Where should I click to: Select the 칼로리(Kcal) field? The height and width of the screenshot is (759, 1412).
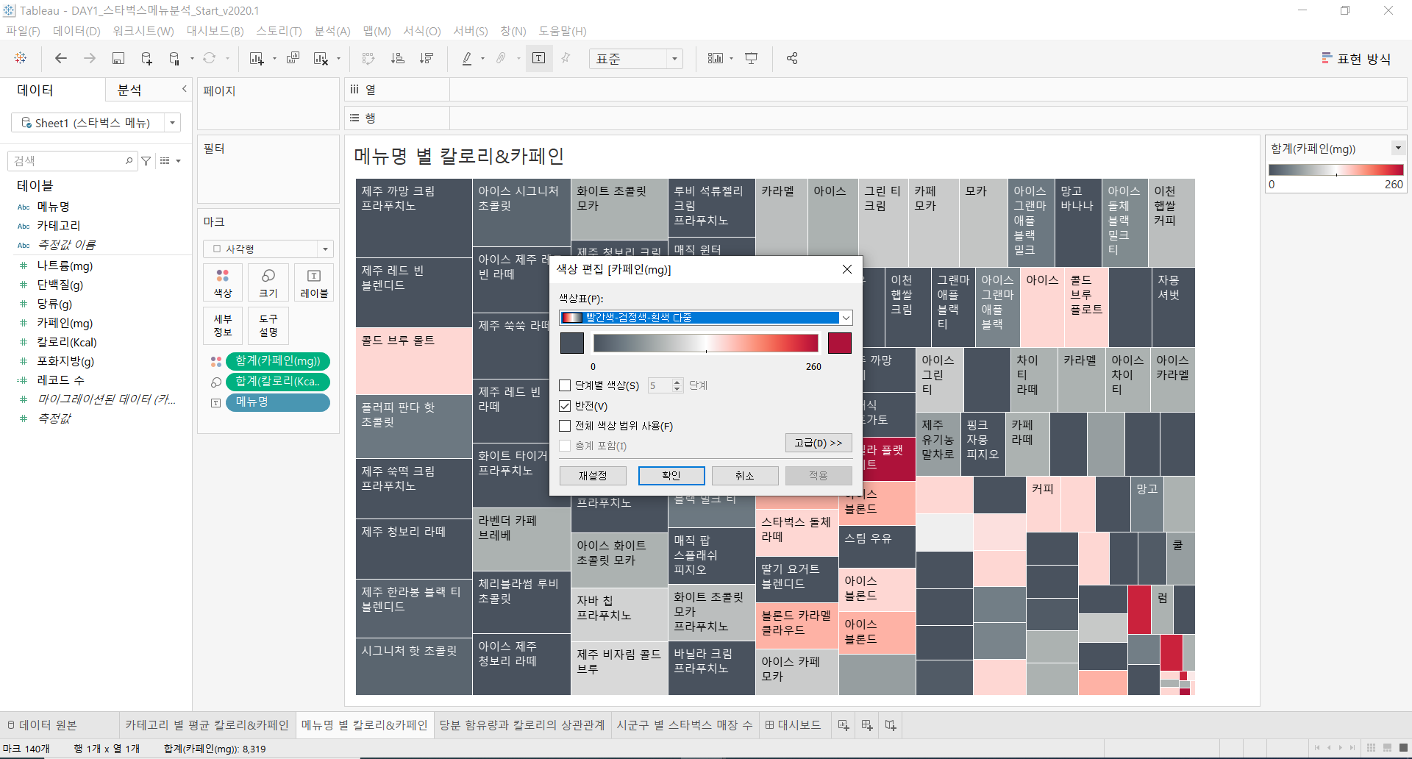coord(67,342)
